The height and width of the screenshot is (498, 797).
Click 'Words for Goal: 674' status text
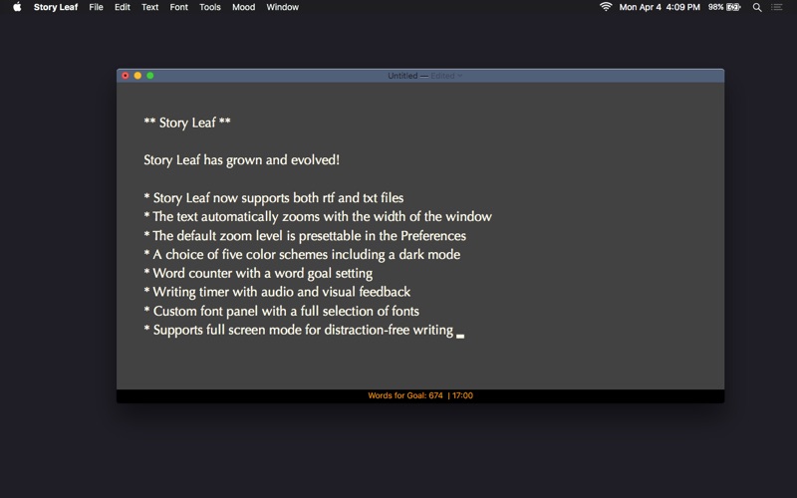point(405,395)
